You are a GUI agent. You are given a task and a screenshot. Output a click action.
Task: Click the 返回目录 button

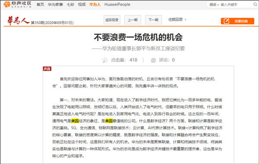click(x=112, y=20)
